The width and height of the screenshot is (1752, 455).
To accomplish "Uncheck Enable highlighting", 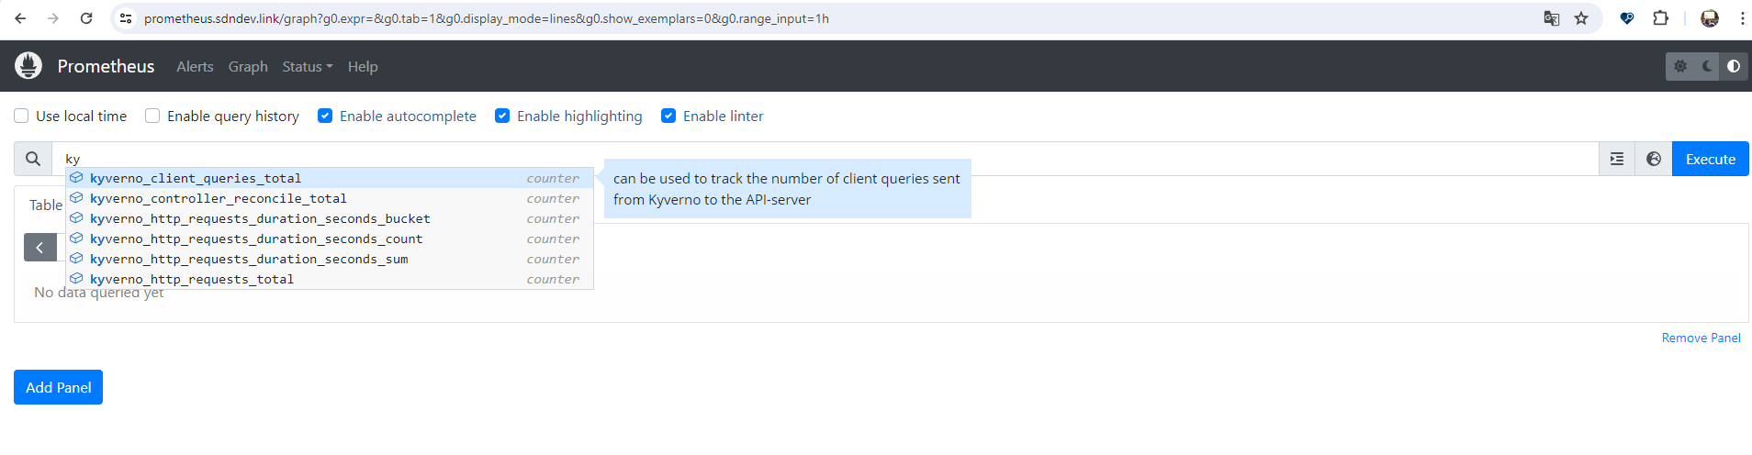I will [502, 116].
